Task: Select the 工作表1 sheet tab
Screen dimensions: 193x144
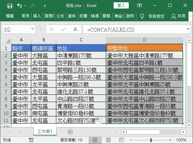Action: click(45, 132)
